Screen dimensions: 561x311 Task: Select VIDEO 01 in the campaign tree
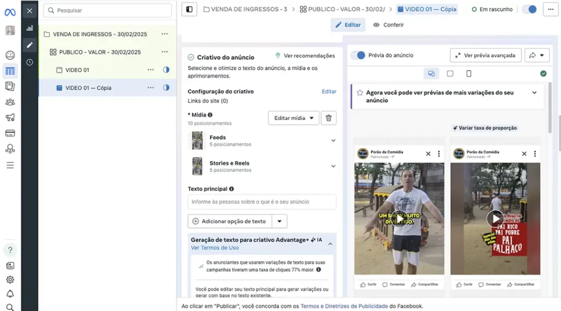pos(77,70)
